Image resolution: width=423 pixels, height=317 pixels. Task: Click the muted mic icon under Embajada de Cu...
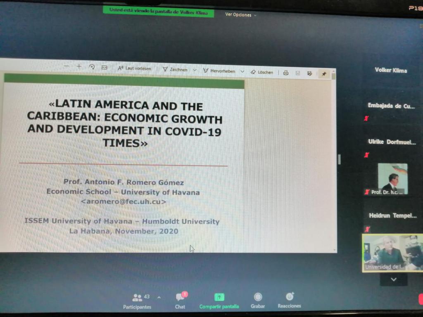click(366, 118)
